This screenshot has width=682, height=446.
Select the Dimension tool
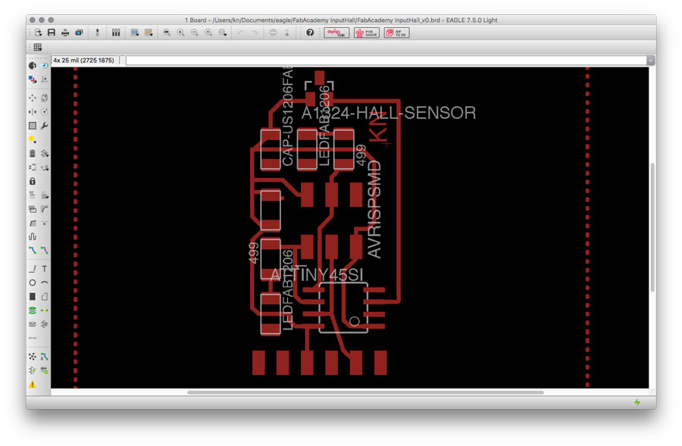pos(32,338)
